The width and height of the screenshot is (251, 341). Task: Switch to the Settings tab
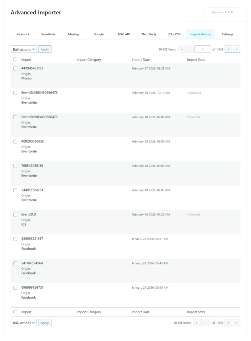coord(227,34)
